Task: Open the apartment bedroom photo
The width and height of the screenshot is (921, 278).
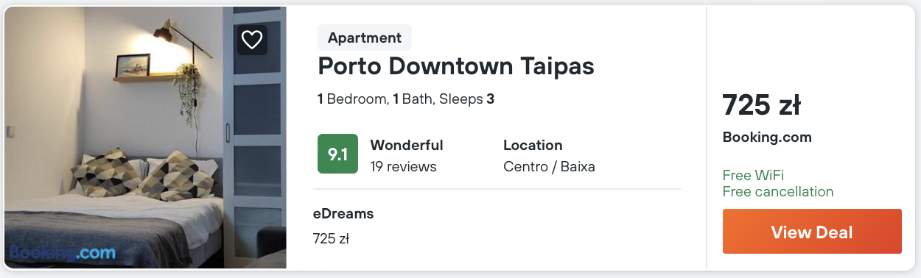Action: [x=145, y=138]
